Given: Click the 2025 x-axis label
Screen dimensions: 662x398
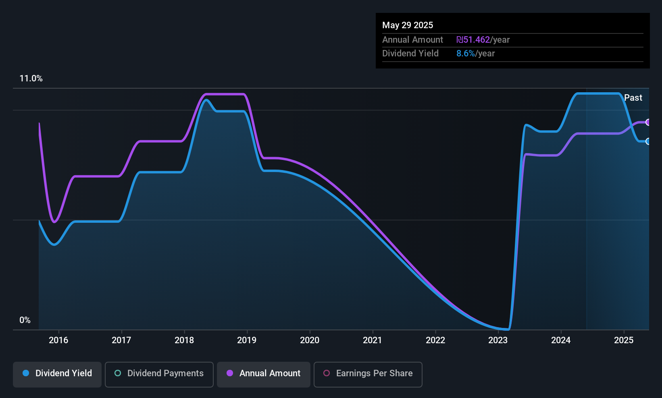Looking at the screenshot, I should [x=624, y=340].
